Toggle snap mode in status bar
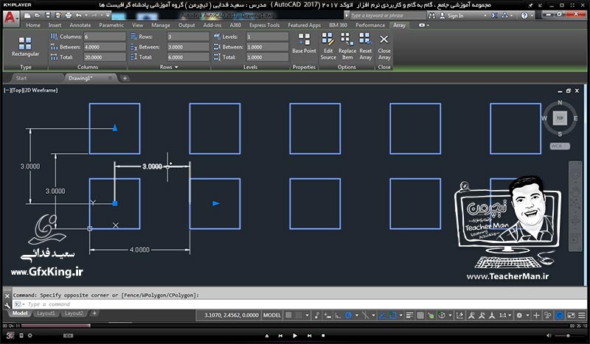This screenshot has height=344, width=590. point(299,315)
